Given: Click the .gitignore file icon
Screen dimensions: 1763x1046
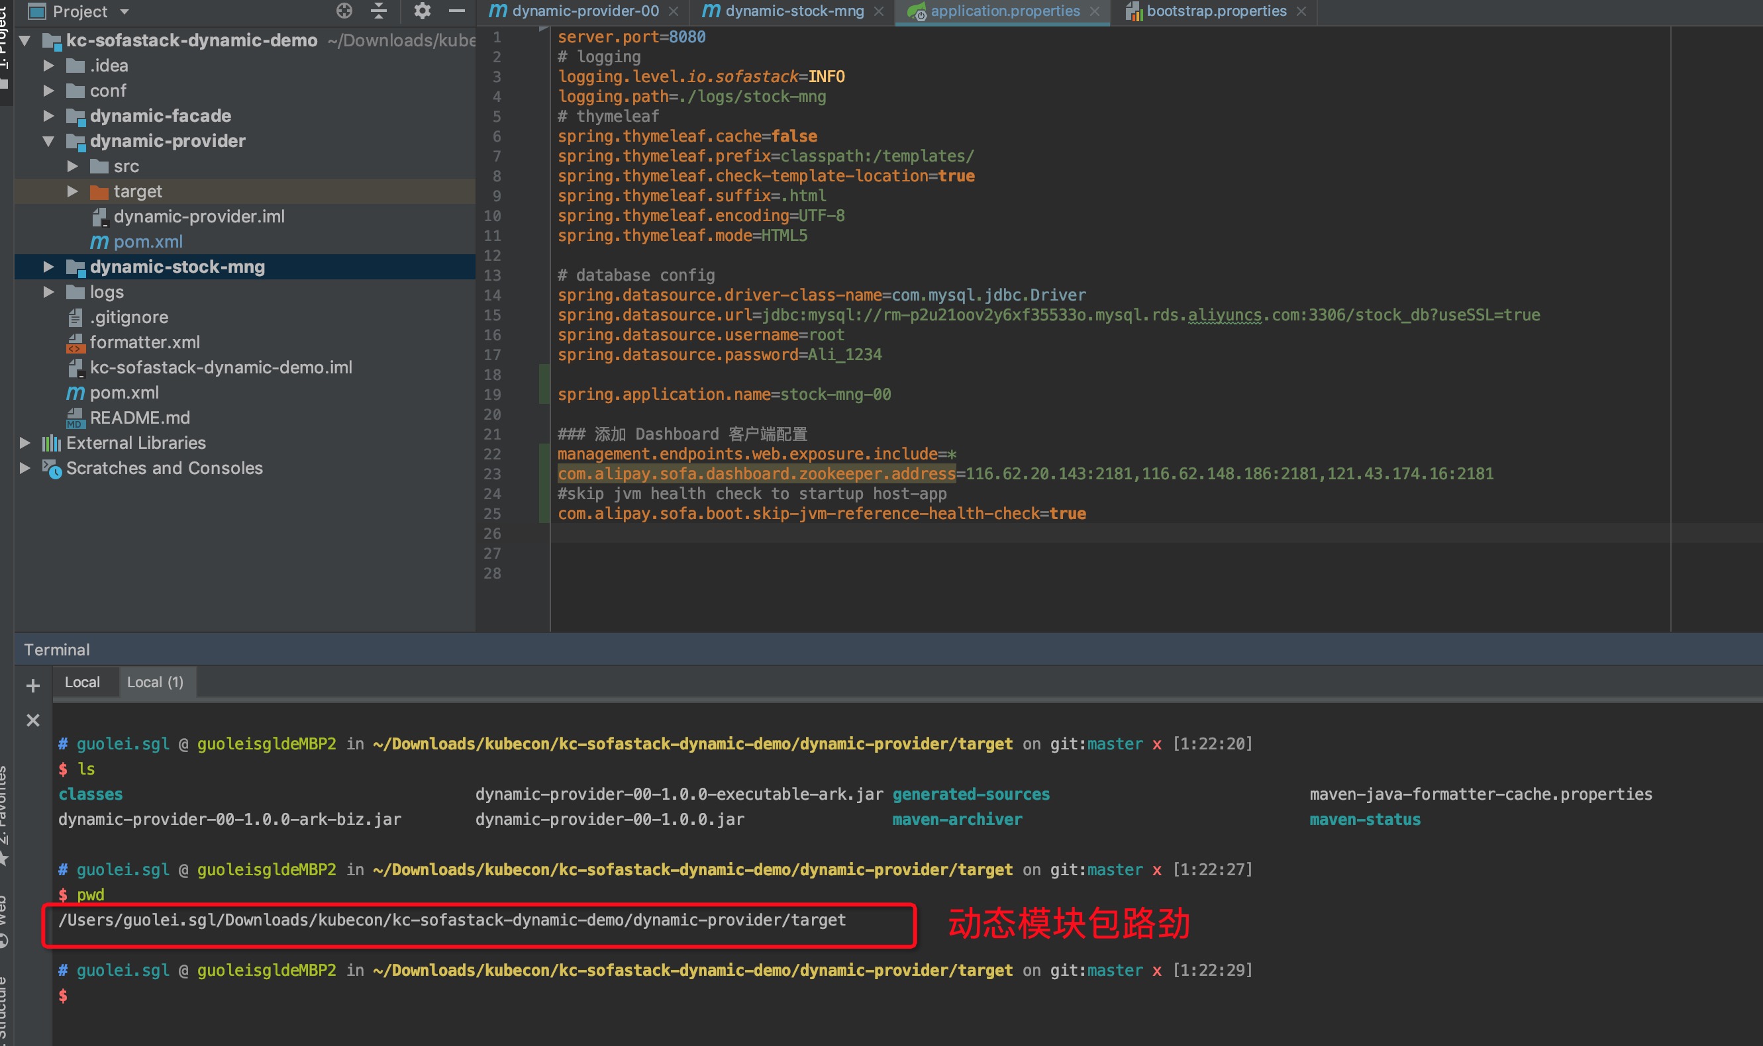Looking at the screenshot, I should coord(76,318).
